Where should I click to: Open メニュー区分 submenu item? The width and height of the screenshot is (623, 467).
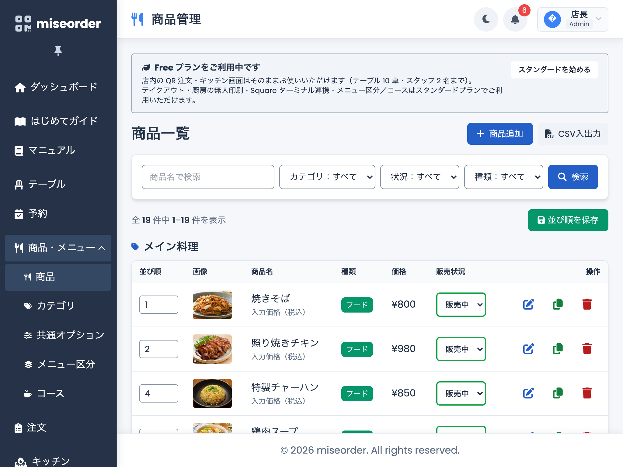tap(58, 364)
